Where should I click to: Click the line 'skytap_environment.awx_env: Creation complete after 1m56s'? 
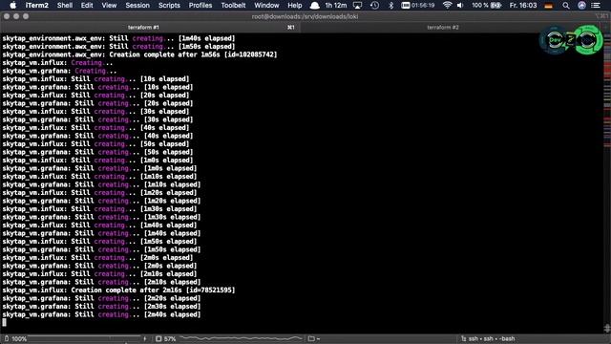[139, 54]
